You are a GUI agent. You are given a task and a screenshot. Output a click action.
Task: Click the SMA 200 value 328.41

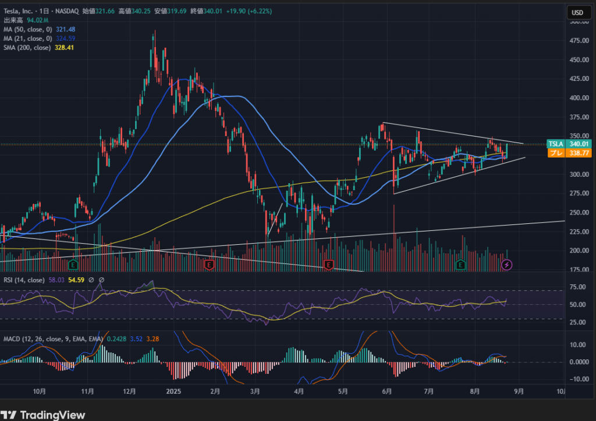tap(64, 48)
